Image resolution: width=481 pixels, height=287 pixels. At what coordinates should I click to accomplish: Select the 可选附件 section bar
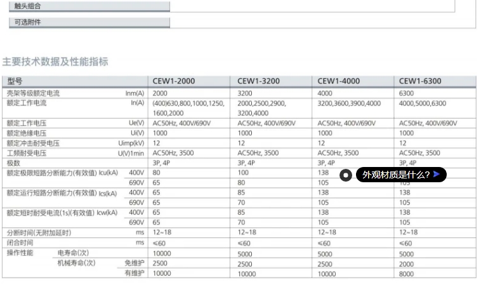[89, 22]
